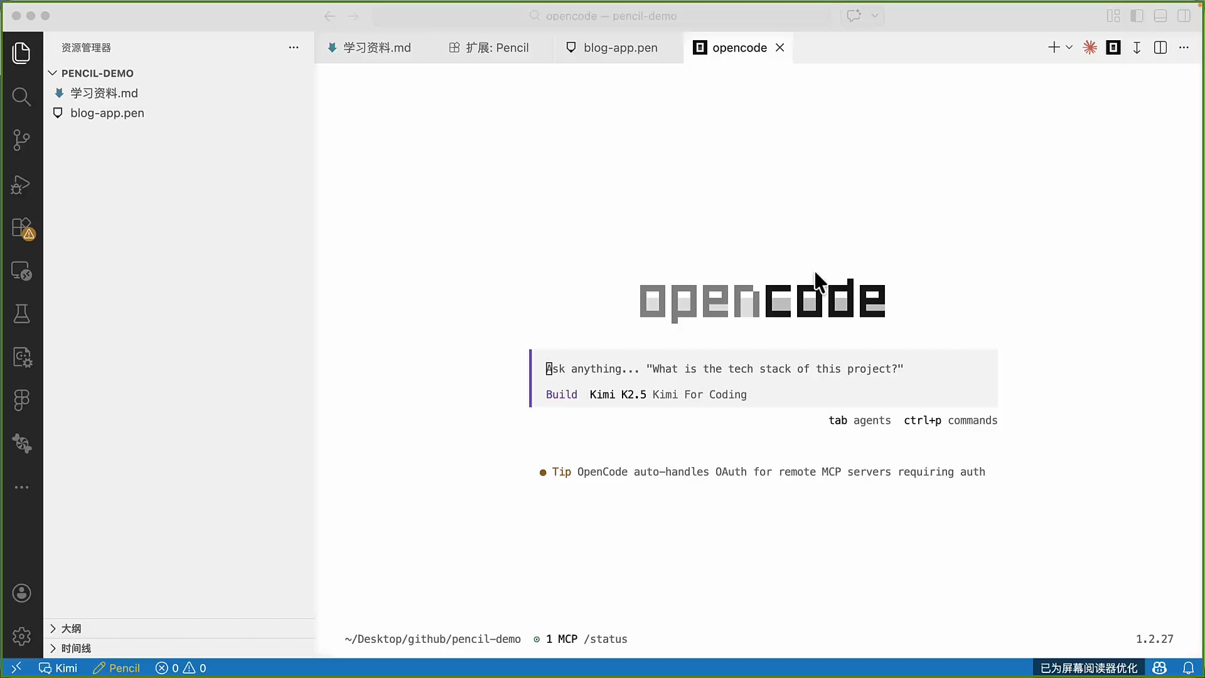The width and height of the screenshot is (1205, 678).
Task: Expand the 时间线 timeline section
Action: (179, 648)
